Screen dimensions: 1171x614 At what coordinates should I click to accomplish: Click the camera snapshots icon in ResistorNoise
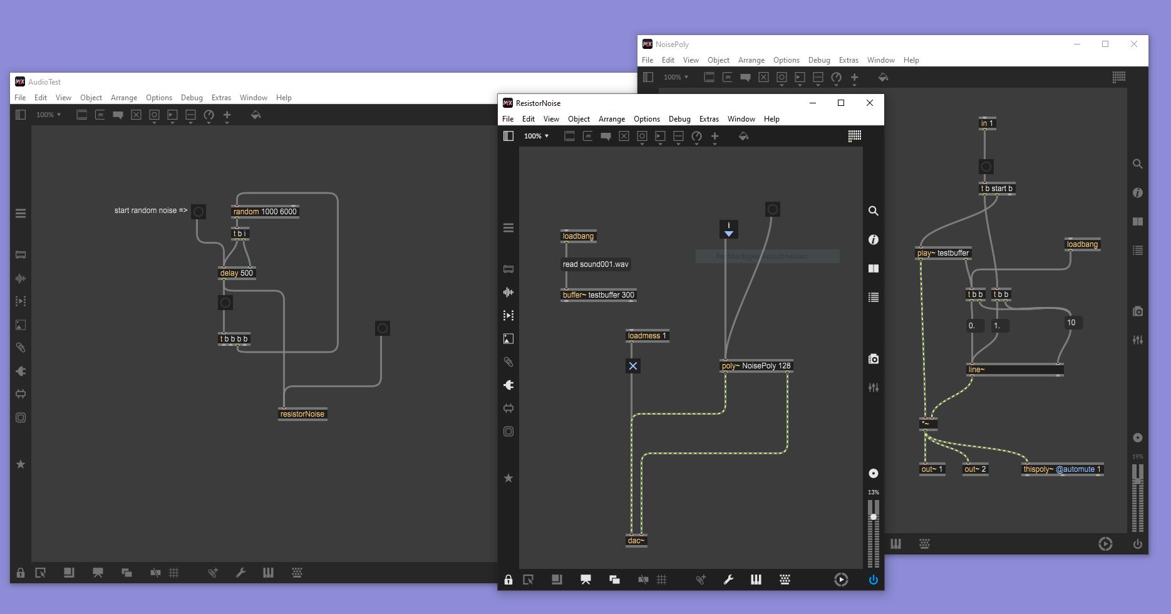coord(873,359)
